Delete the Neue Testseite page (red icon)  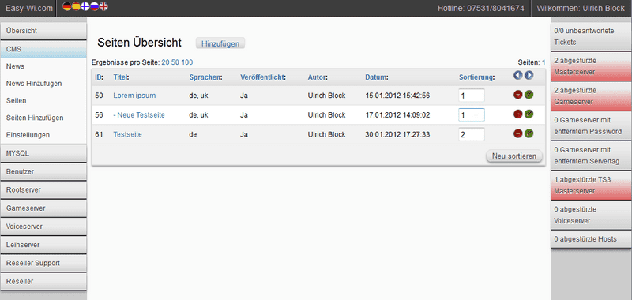518,114
